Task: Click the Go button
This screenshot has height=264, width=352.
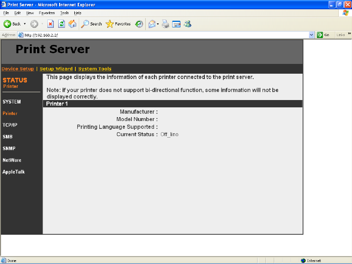Action: 323,35
